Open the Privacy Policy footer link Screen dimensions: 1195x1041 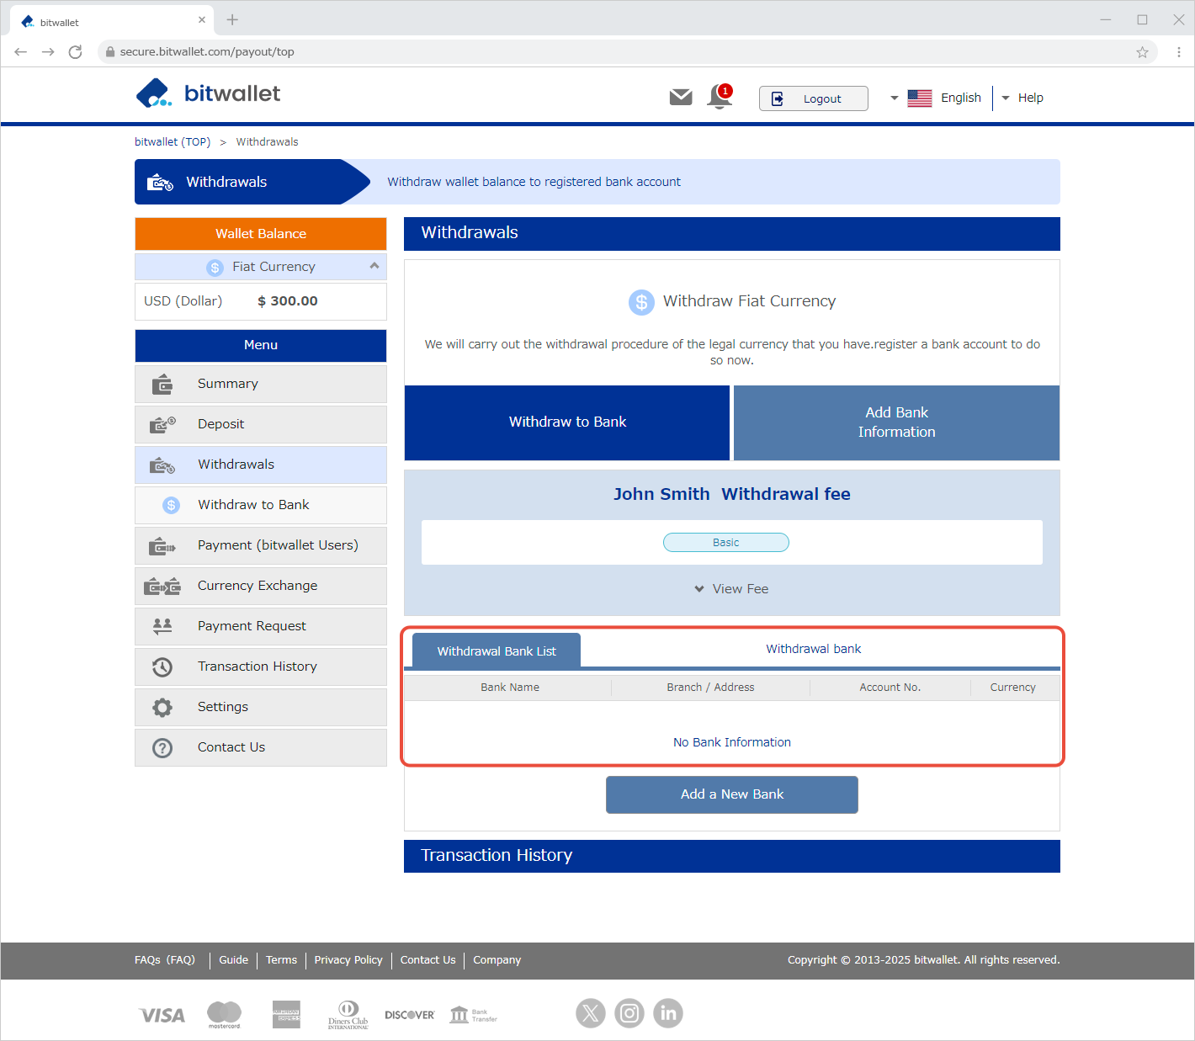pyautogui.click(x=348, y=960)
